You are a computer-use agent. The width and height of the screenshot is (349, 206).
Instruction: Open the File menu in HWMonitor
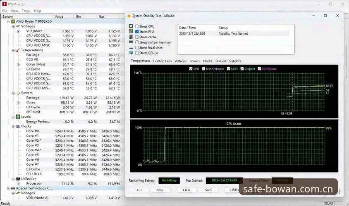(x=5, y=11)
